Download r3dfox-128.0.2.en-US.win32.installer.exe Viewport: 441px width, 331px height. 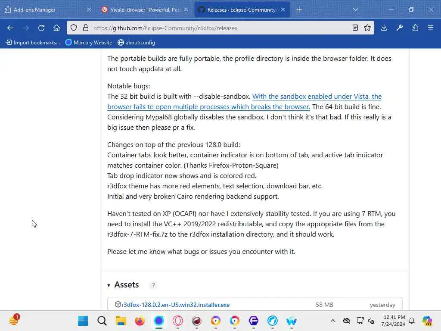176,305
